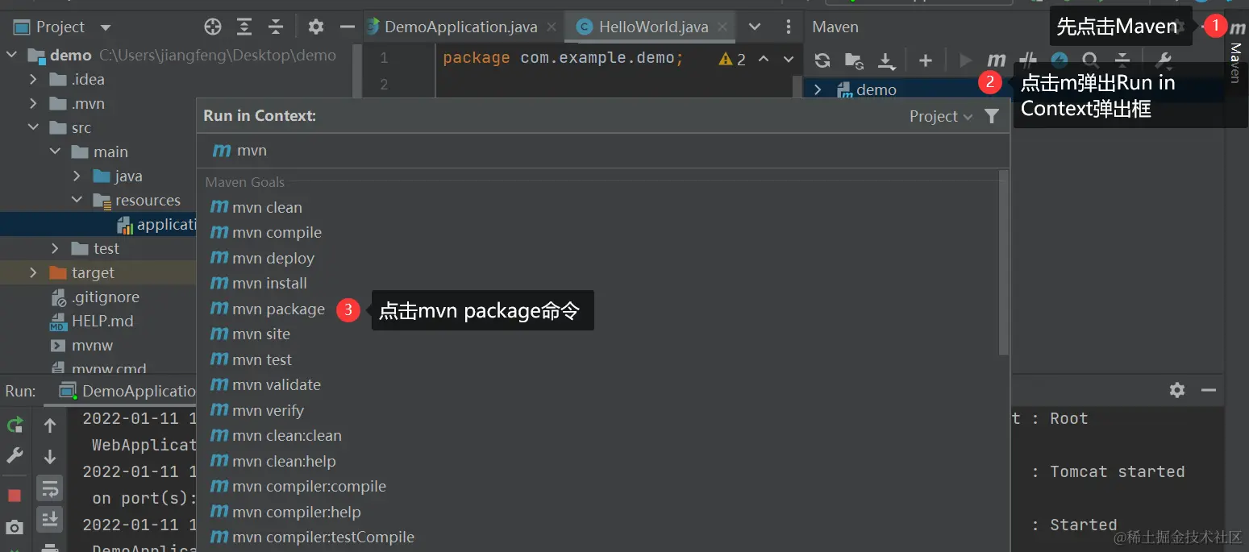The image size is (1249, 552).
Task: Rerun DemoApplication in Run panel
Action: point(15,425)
